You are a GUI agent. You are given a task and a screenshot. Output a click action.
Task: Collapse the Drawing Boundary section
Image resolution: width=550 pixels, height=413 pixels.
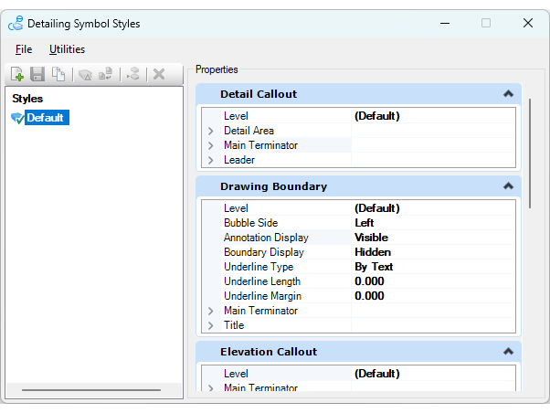508,186
